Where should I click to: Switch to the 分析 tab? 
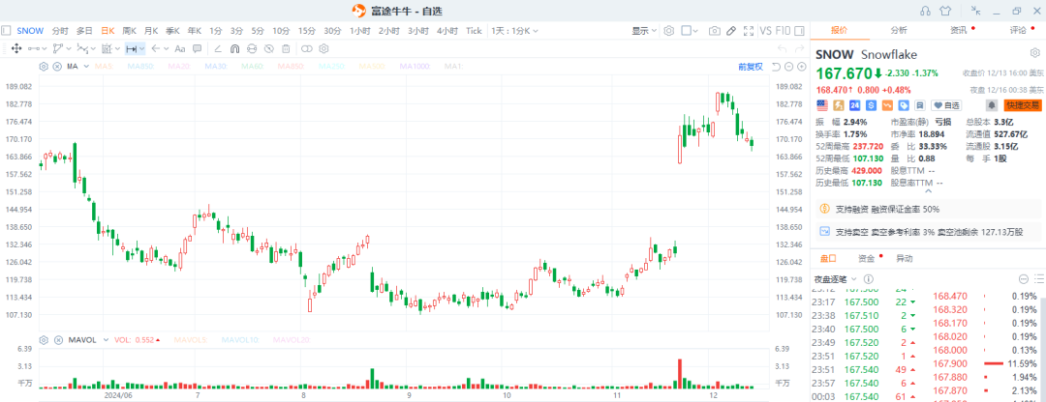[x=899, y=30]
